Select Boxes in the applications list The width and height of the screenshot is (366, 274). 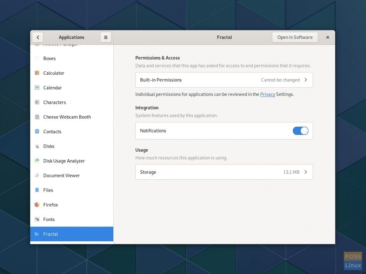(x=49, y=58)
